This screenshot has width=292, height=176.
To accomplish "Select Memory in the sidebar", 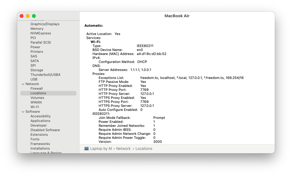I will (37, 29).
